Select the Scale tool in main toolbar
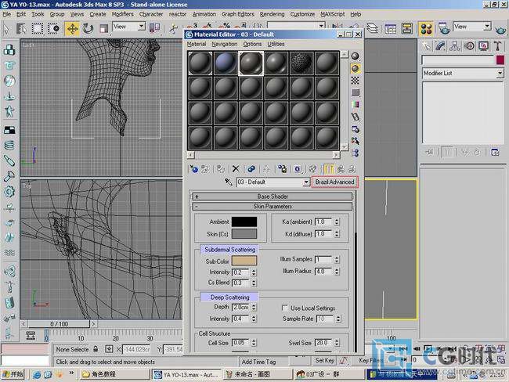This screenshot has height=382, width=509. (103, 28)
